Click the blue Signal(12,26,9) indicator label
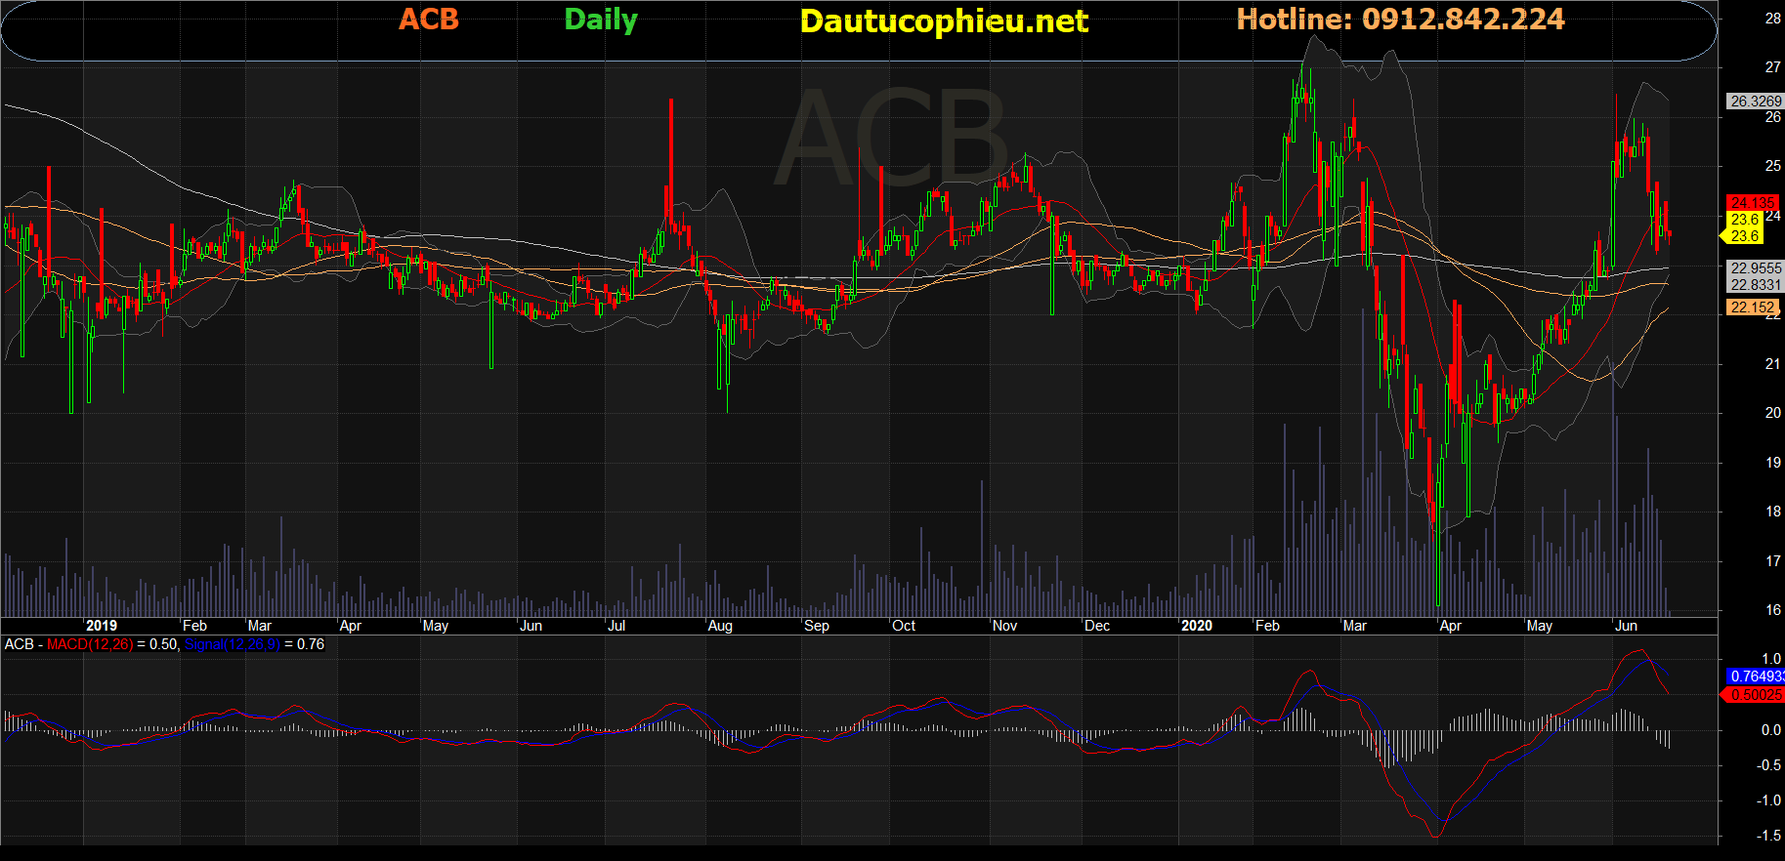This screenshot has height=861, width=1785. tap(232, 644)
